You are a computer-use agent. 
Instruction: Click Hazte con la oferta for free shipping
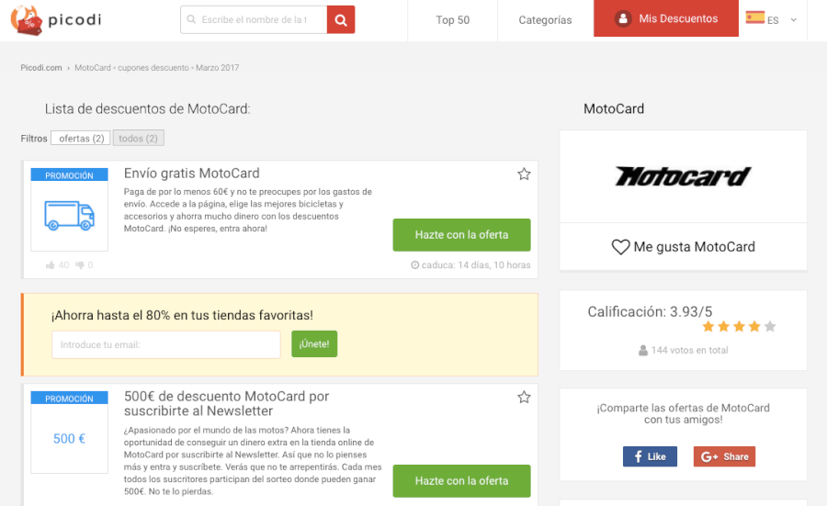[461, 235]
